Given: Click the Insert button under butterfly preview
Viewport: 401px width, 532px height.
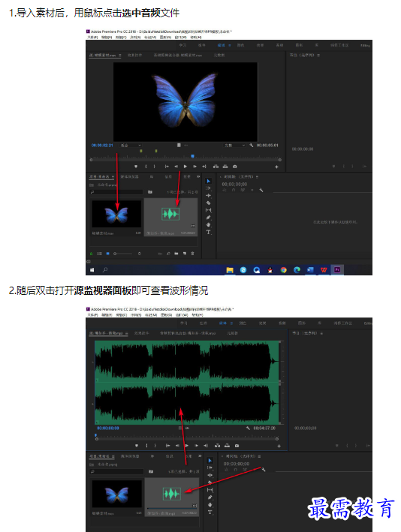Looking at the screenshot, I should point(216,167).
